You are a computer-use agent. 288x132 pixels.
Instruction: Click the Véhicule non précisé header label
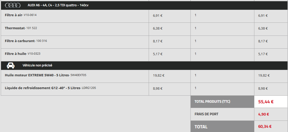37,65
